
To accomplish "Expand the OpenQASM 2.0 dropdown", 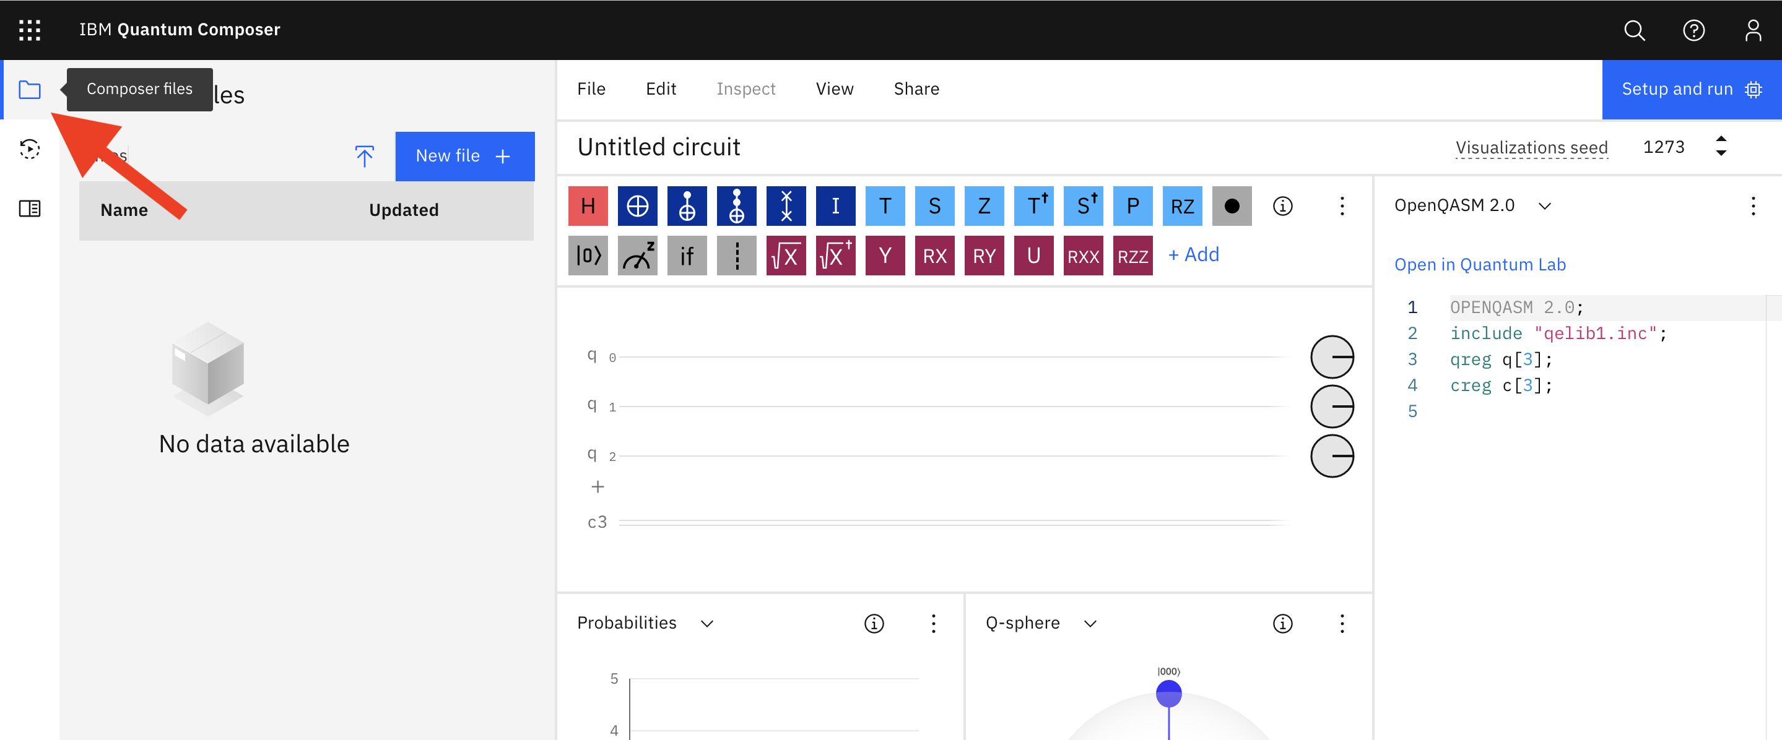I will (1544, 206).
